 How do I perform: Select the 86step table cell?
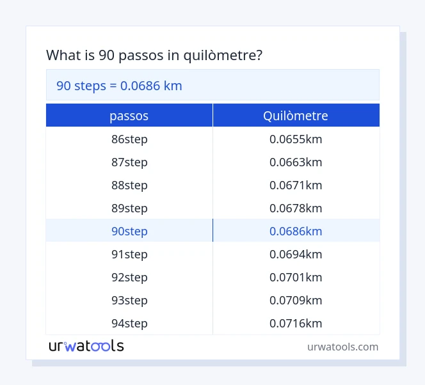(x=129, y=139)
